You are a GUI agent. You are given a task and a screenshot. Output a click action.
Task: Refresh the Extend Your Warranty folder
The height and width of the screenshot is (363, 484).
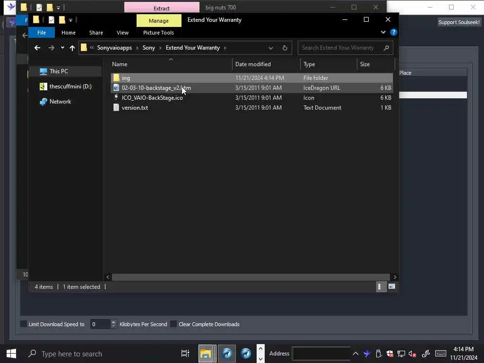pyautogui.click(x=285, y=48)
